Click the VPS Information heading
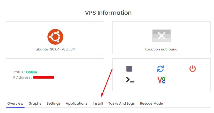The height and width of the screenshot is (113, 214). (108, 13)
